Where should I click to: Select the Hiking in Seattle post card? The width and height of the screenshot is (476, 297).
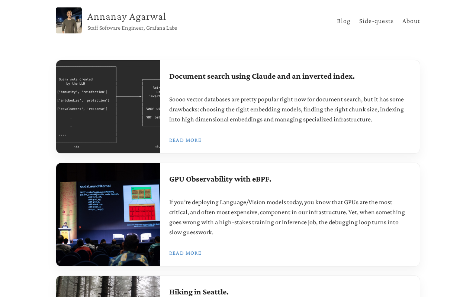coord(238,286)
